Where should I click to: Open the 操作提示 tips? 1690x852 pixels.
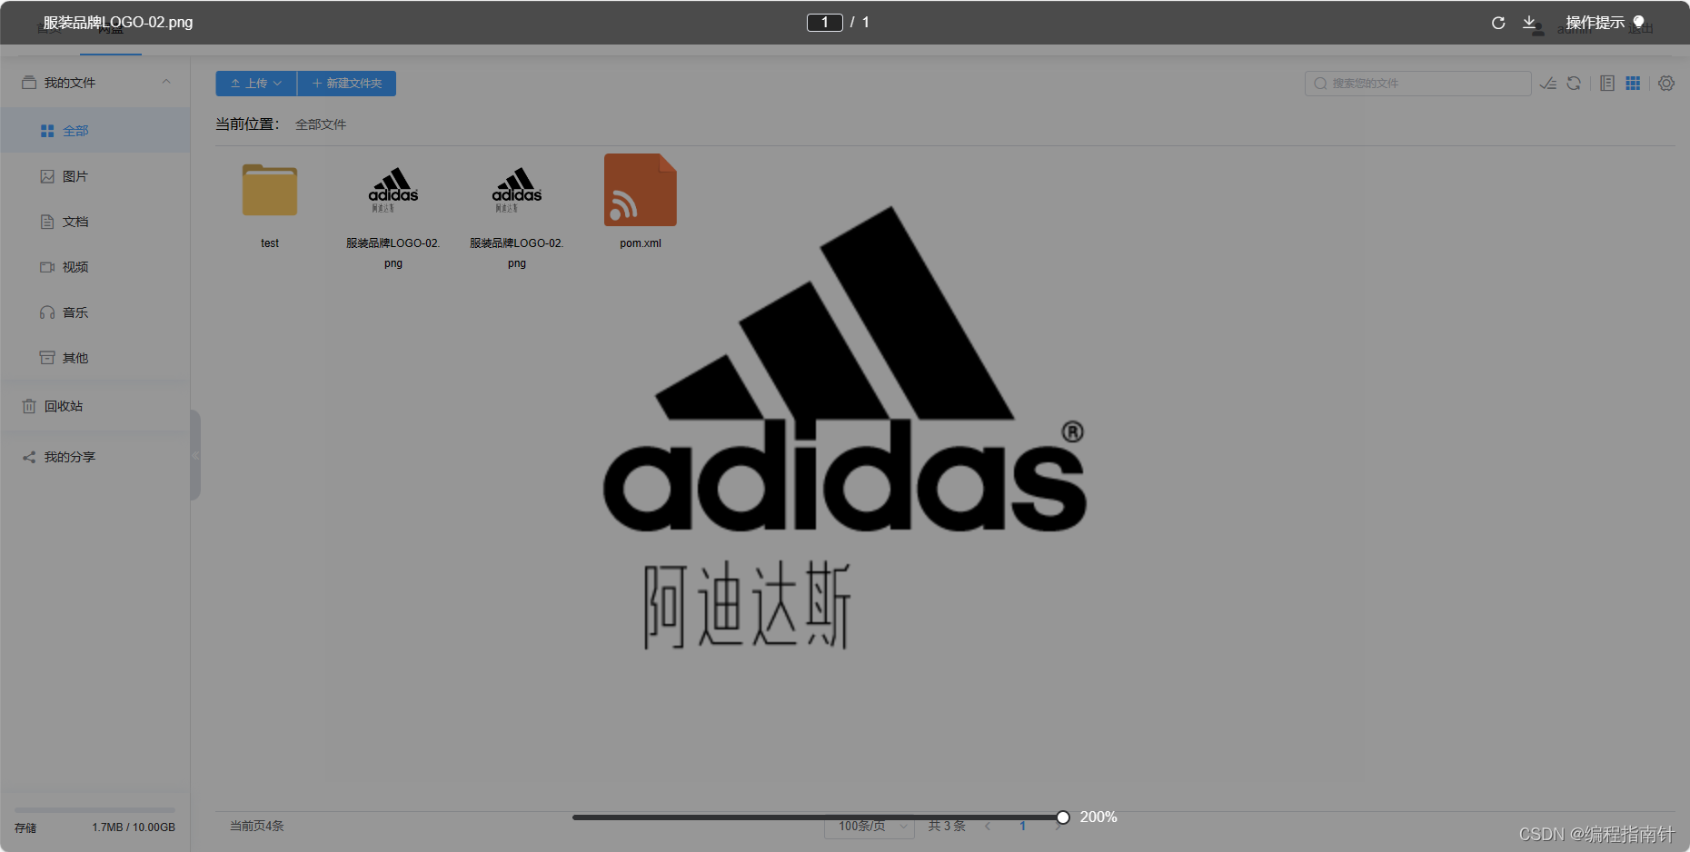tap(1605, 23)
